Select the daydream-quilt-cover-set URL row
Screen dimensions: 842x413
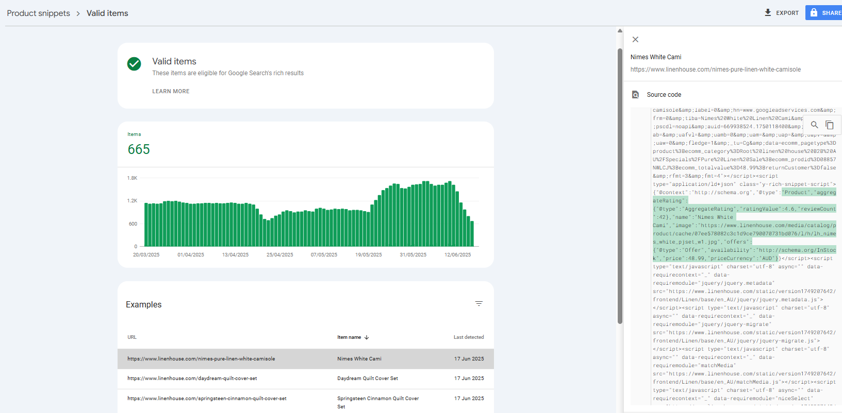[192, 378]
